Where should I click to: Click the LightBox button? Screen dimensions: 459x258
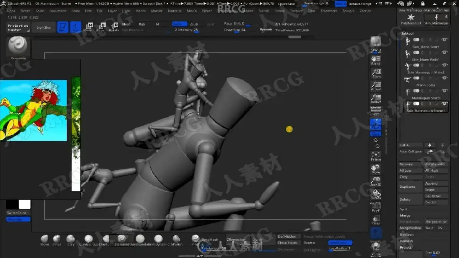pos(44,28)
